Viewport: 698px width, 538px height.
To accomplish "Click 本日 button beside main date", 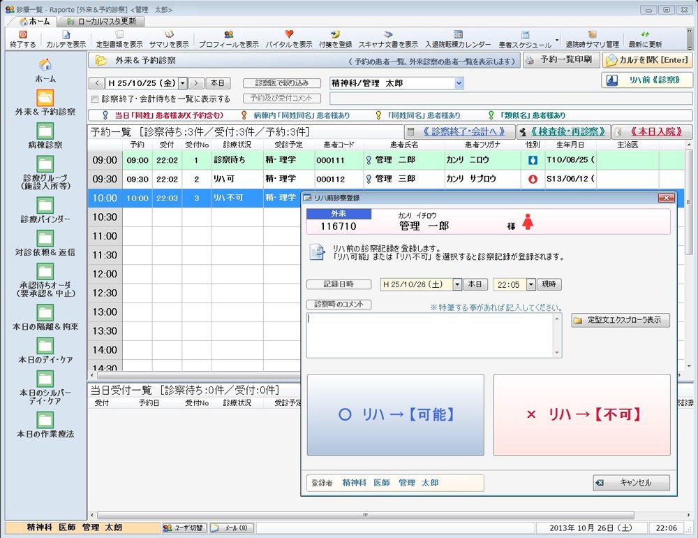I will pyautogui.click(x=218, y=83).
